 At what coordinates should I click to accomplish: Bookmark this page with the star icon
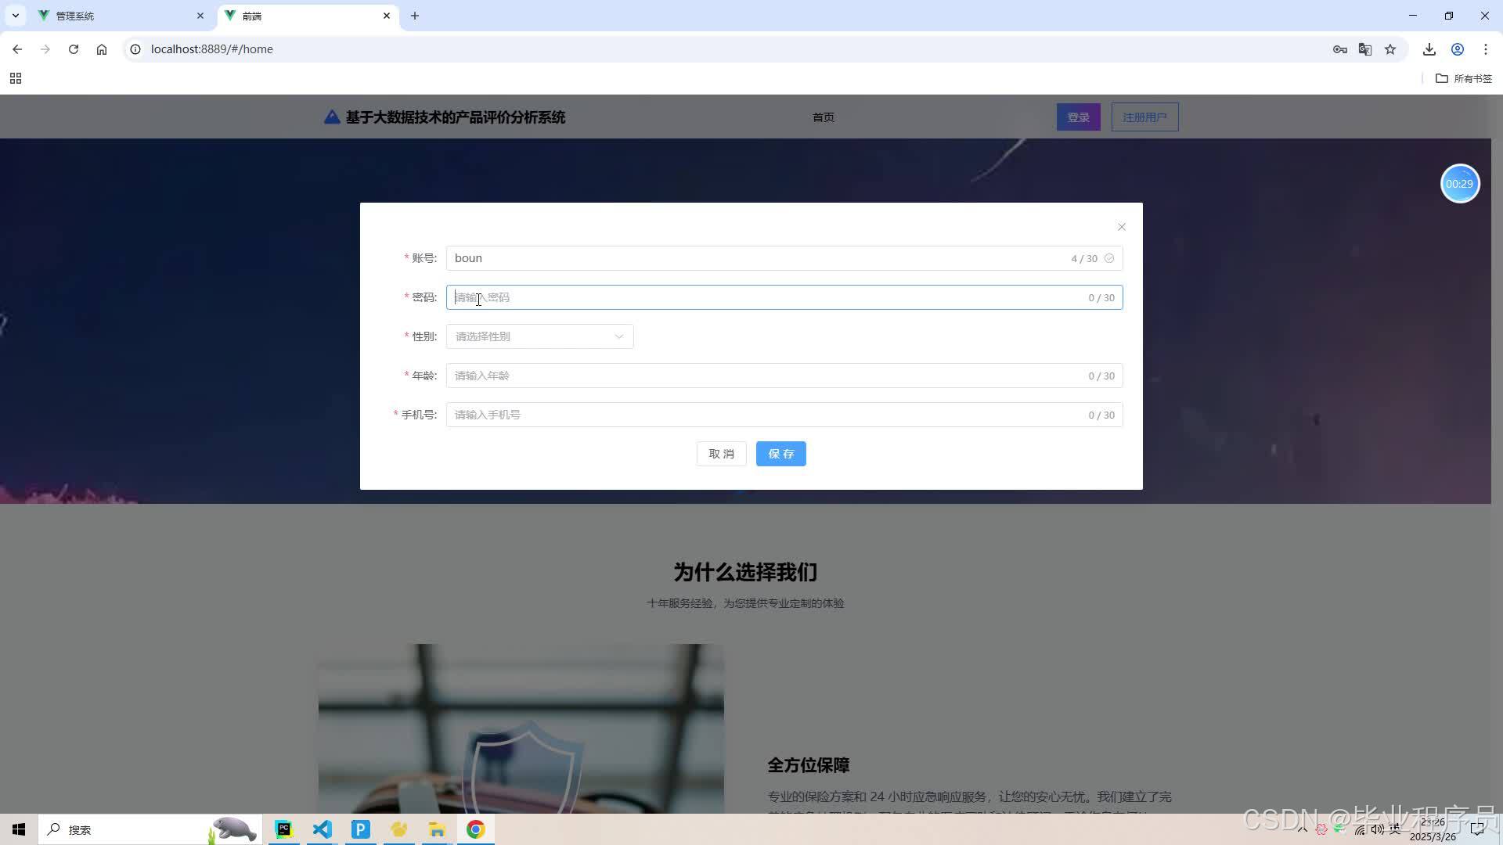[x=1390, y=49]
